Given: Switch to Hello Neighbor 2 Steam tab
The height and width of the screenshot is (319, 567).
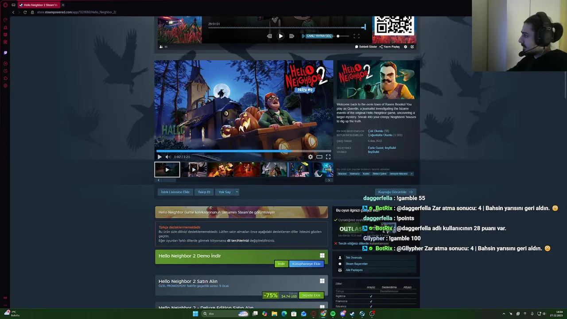Looking at the screenshot, I should (39, 5).
